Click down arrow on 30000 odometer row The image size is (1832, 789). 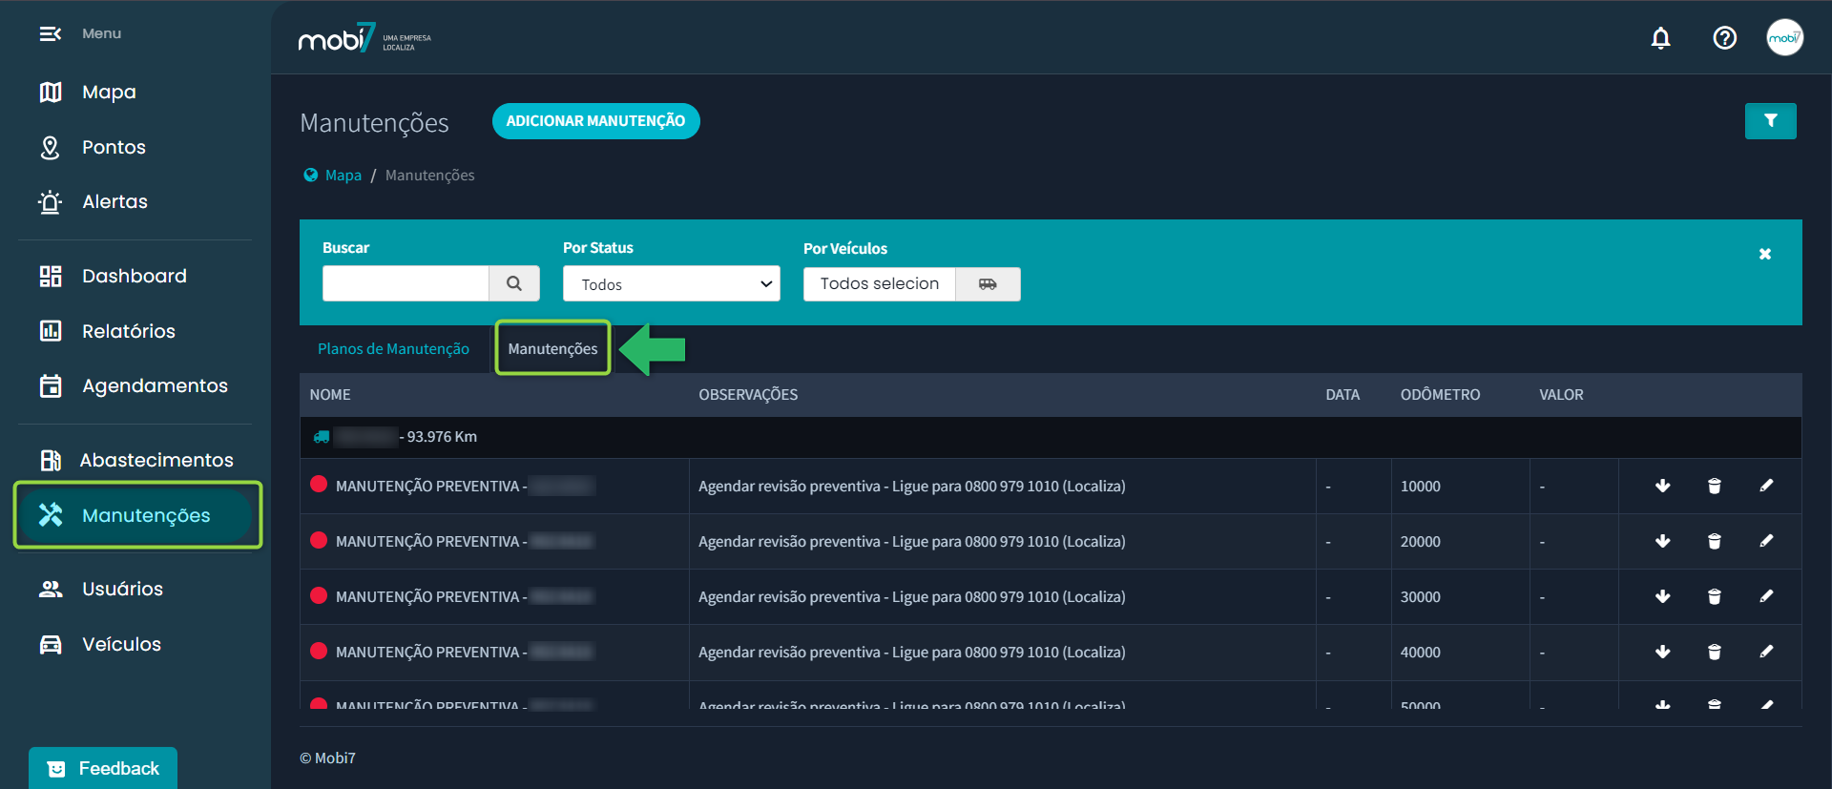click(x=1662, y=596)
